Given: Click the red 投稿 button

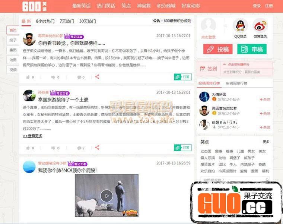Looking at the screenshot, I should coord(218,49).
